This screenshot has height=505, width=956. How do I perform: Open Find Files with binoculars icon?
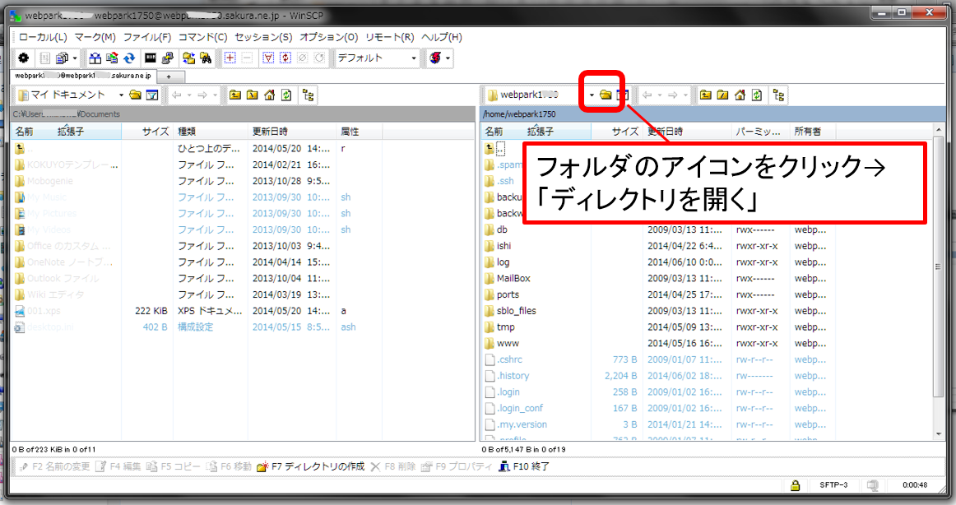point(206,58)
